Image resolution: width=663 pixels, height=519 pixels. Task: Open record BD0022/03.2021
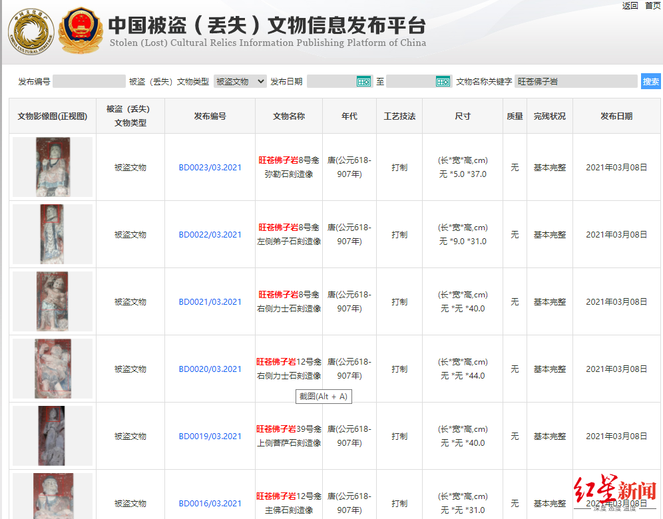click(x=210, y=235)
